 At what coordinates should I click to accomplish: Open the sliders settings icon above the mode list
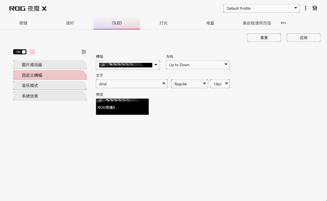(x=84, y=52)
